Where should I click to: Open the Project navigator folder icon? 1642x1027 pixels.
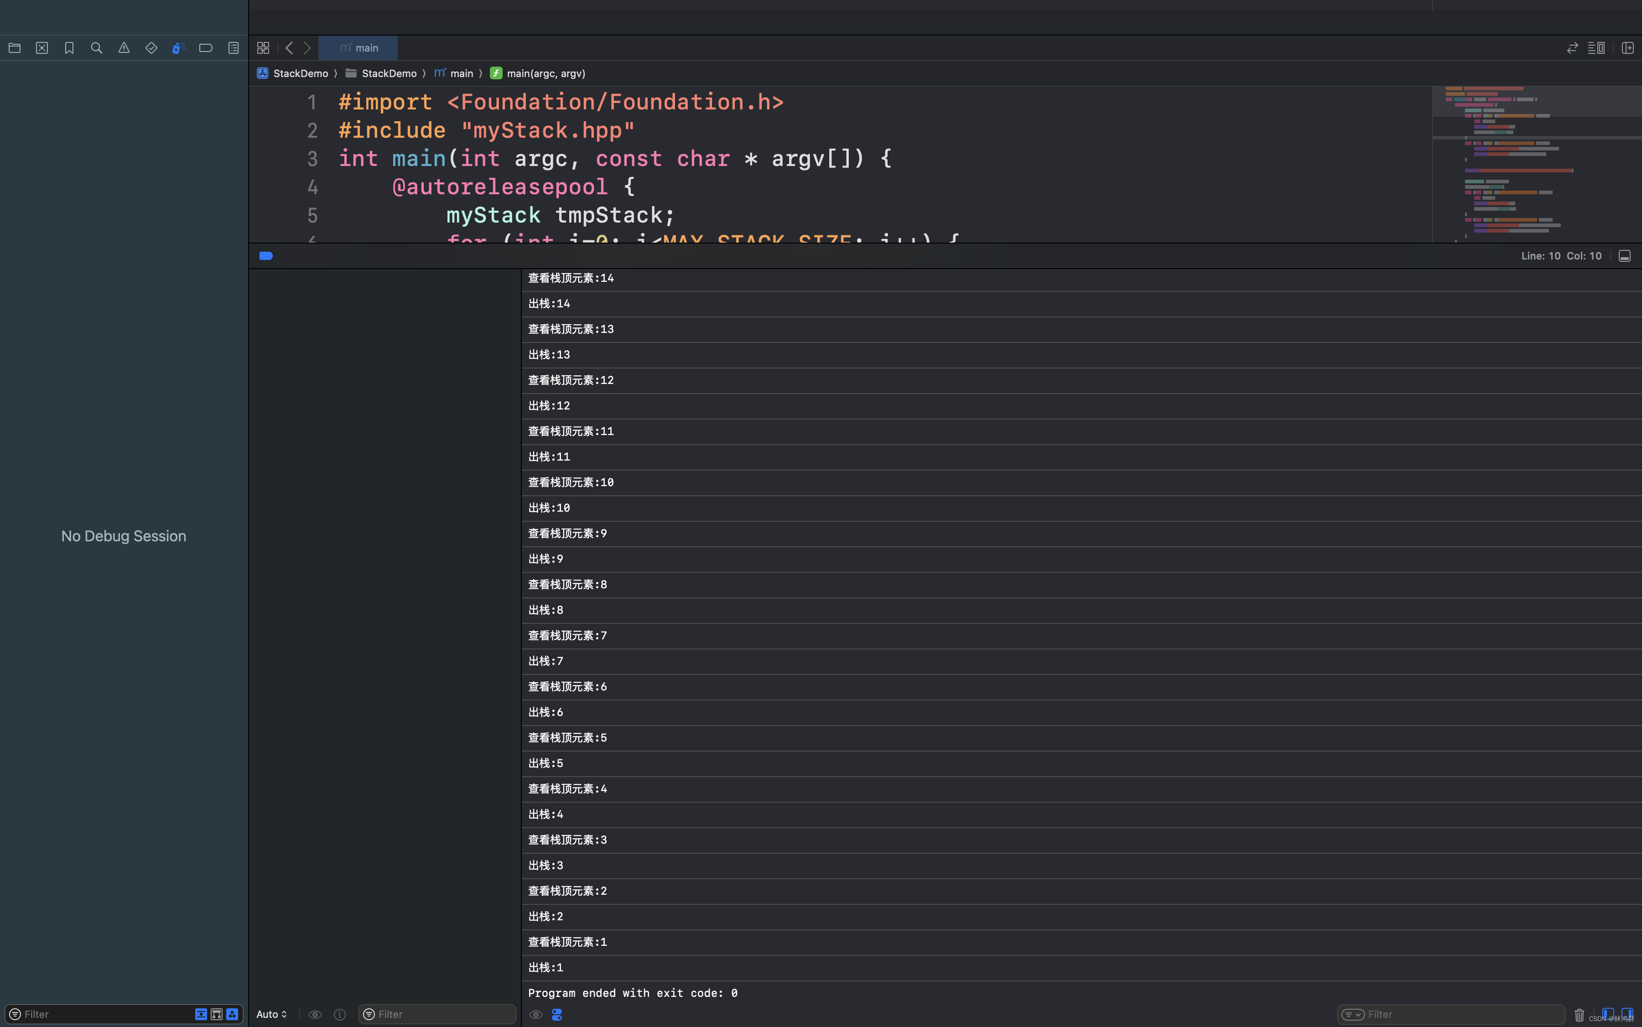coord(14,48)
